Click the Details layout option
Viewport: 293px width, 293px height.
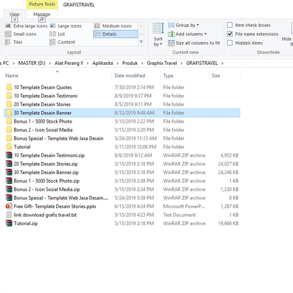click(115, 34)
